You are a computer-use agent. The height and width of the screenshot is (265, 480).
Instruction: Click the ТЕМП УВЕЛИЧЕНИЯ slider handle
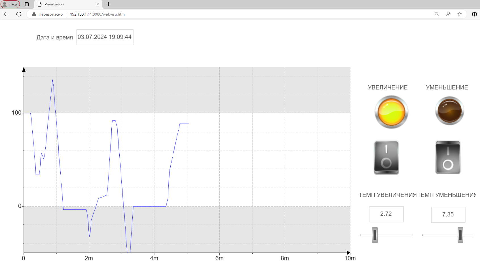(x=375, y=235)
